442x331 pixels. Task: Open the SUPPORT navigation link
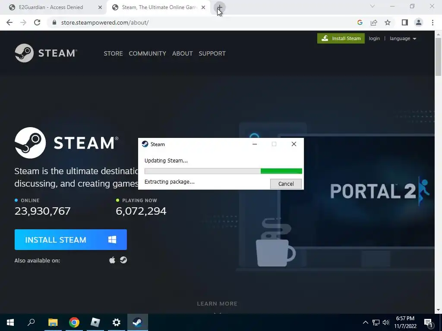tap(212, 53)
